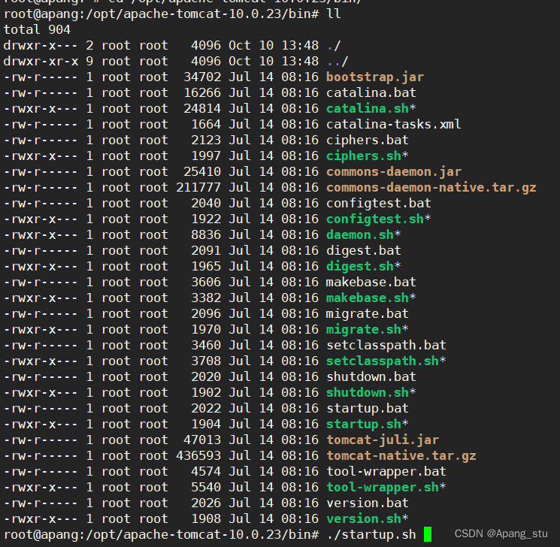Screen dimensions: 560x547
Task: Click the makebase.bat filename
Action: click(x=371, y=282)
